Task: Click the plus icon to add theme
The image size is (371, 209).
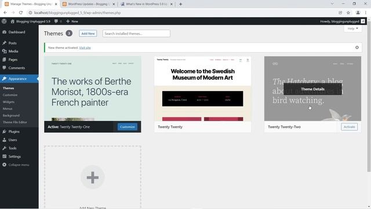Action: click(x=93, y=177)
